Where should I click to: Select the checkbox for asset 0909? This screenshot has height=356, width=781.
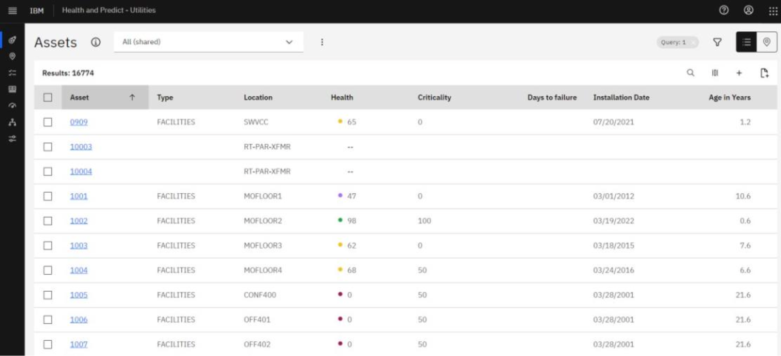pyautogui.click(x=48, y=122)
